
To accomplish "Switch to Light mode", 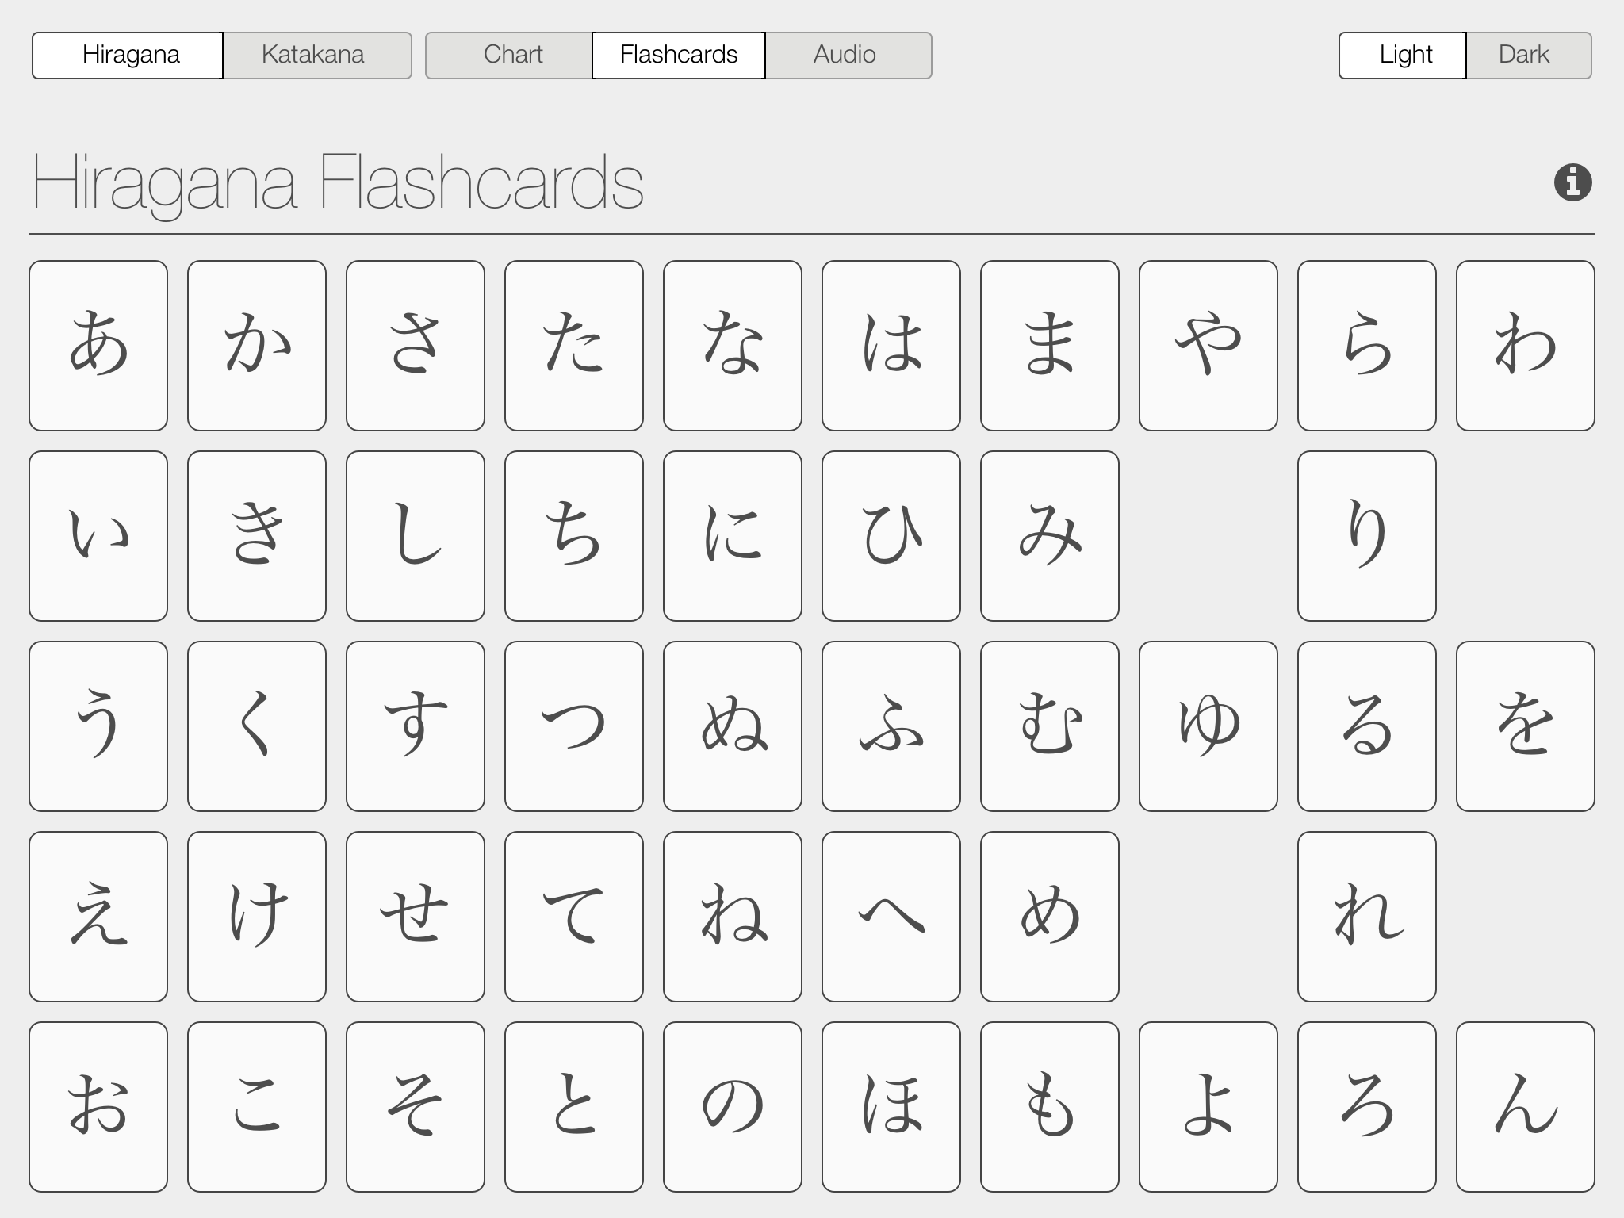I will (x=1405, y=54).
